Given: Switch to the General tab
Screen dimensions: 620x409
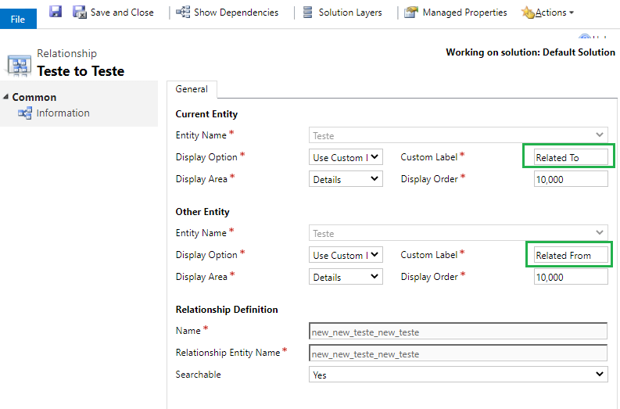Looking at the screenshot, I should point(192,89).
